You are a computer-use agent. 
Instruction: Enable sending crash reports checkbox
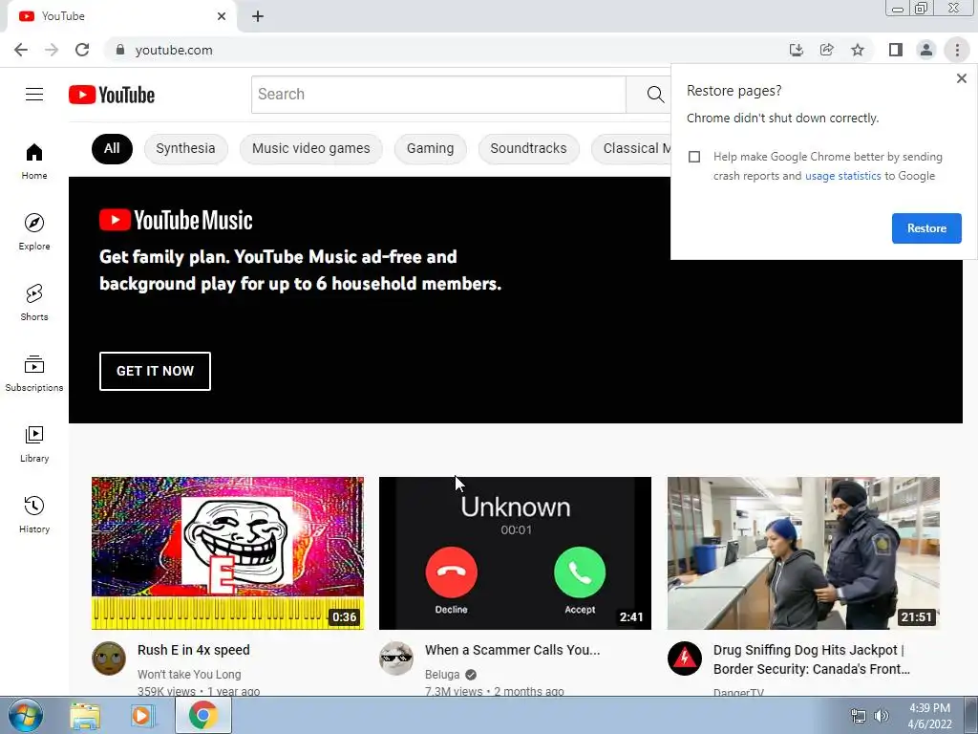[x=694, y=157]
